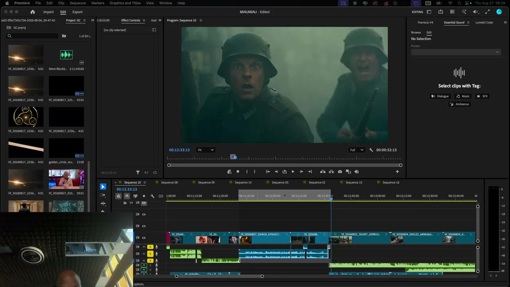Tag selected clips as Ambience

click(459, 104)
